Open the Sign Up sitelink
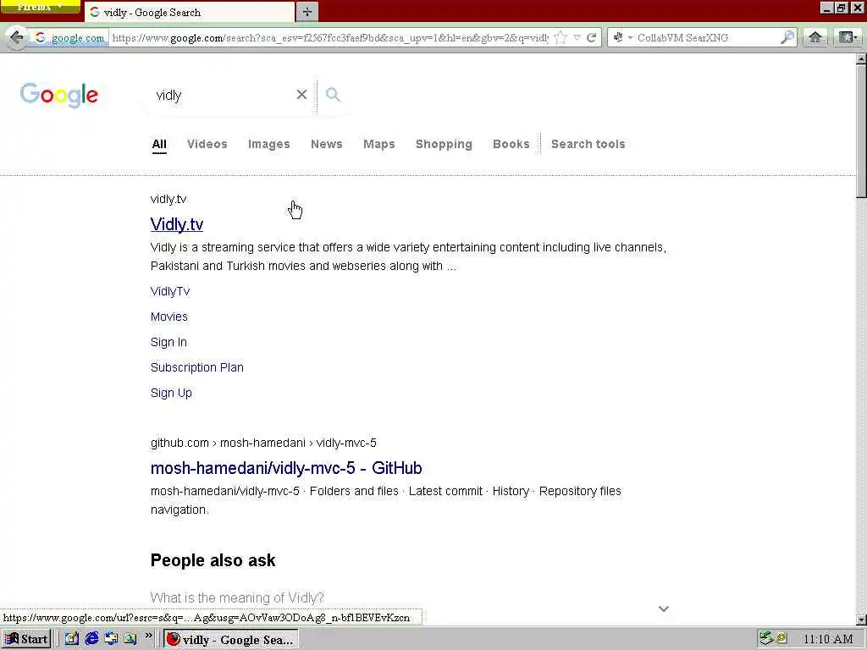Screen dimensions: 867x650 [171, 393]
